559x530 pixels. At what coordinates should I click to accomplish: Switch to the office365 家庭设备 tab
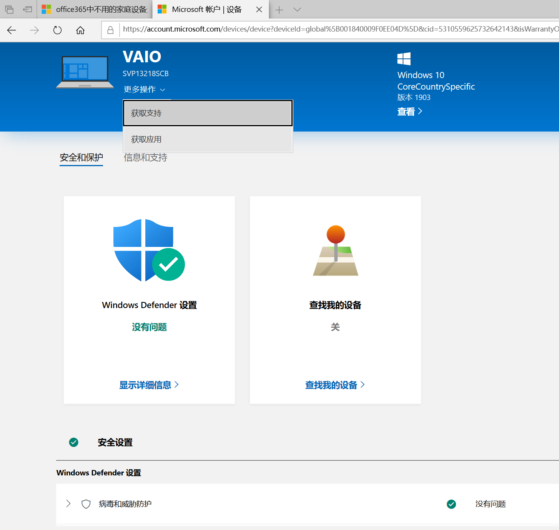click(95, 9)
